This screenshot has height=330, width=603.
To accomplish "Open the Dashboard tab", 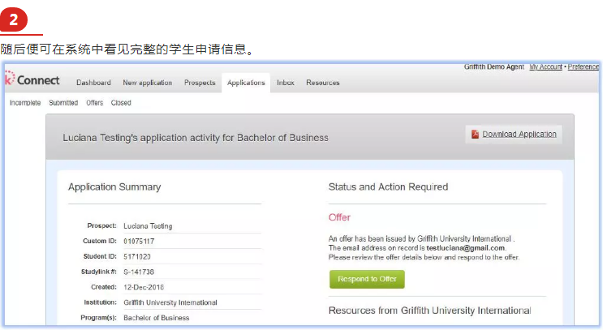I will [93, 83].
